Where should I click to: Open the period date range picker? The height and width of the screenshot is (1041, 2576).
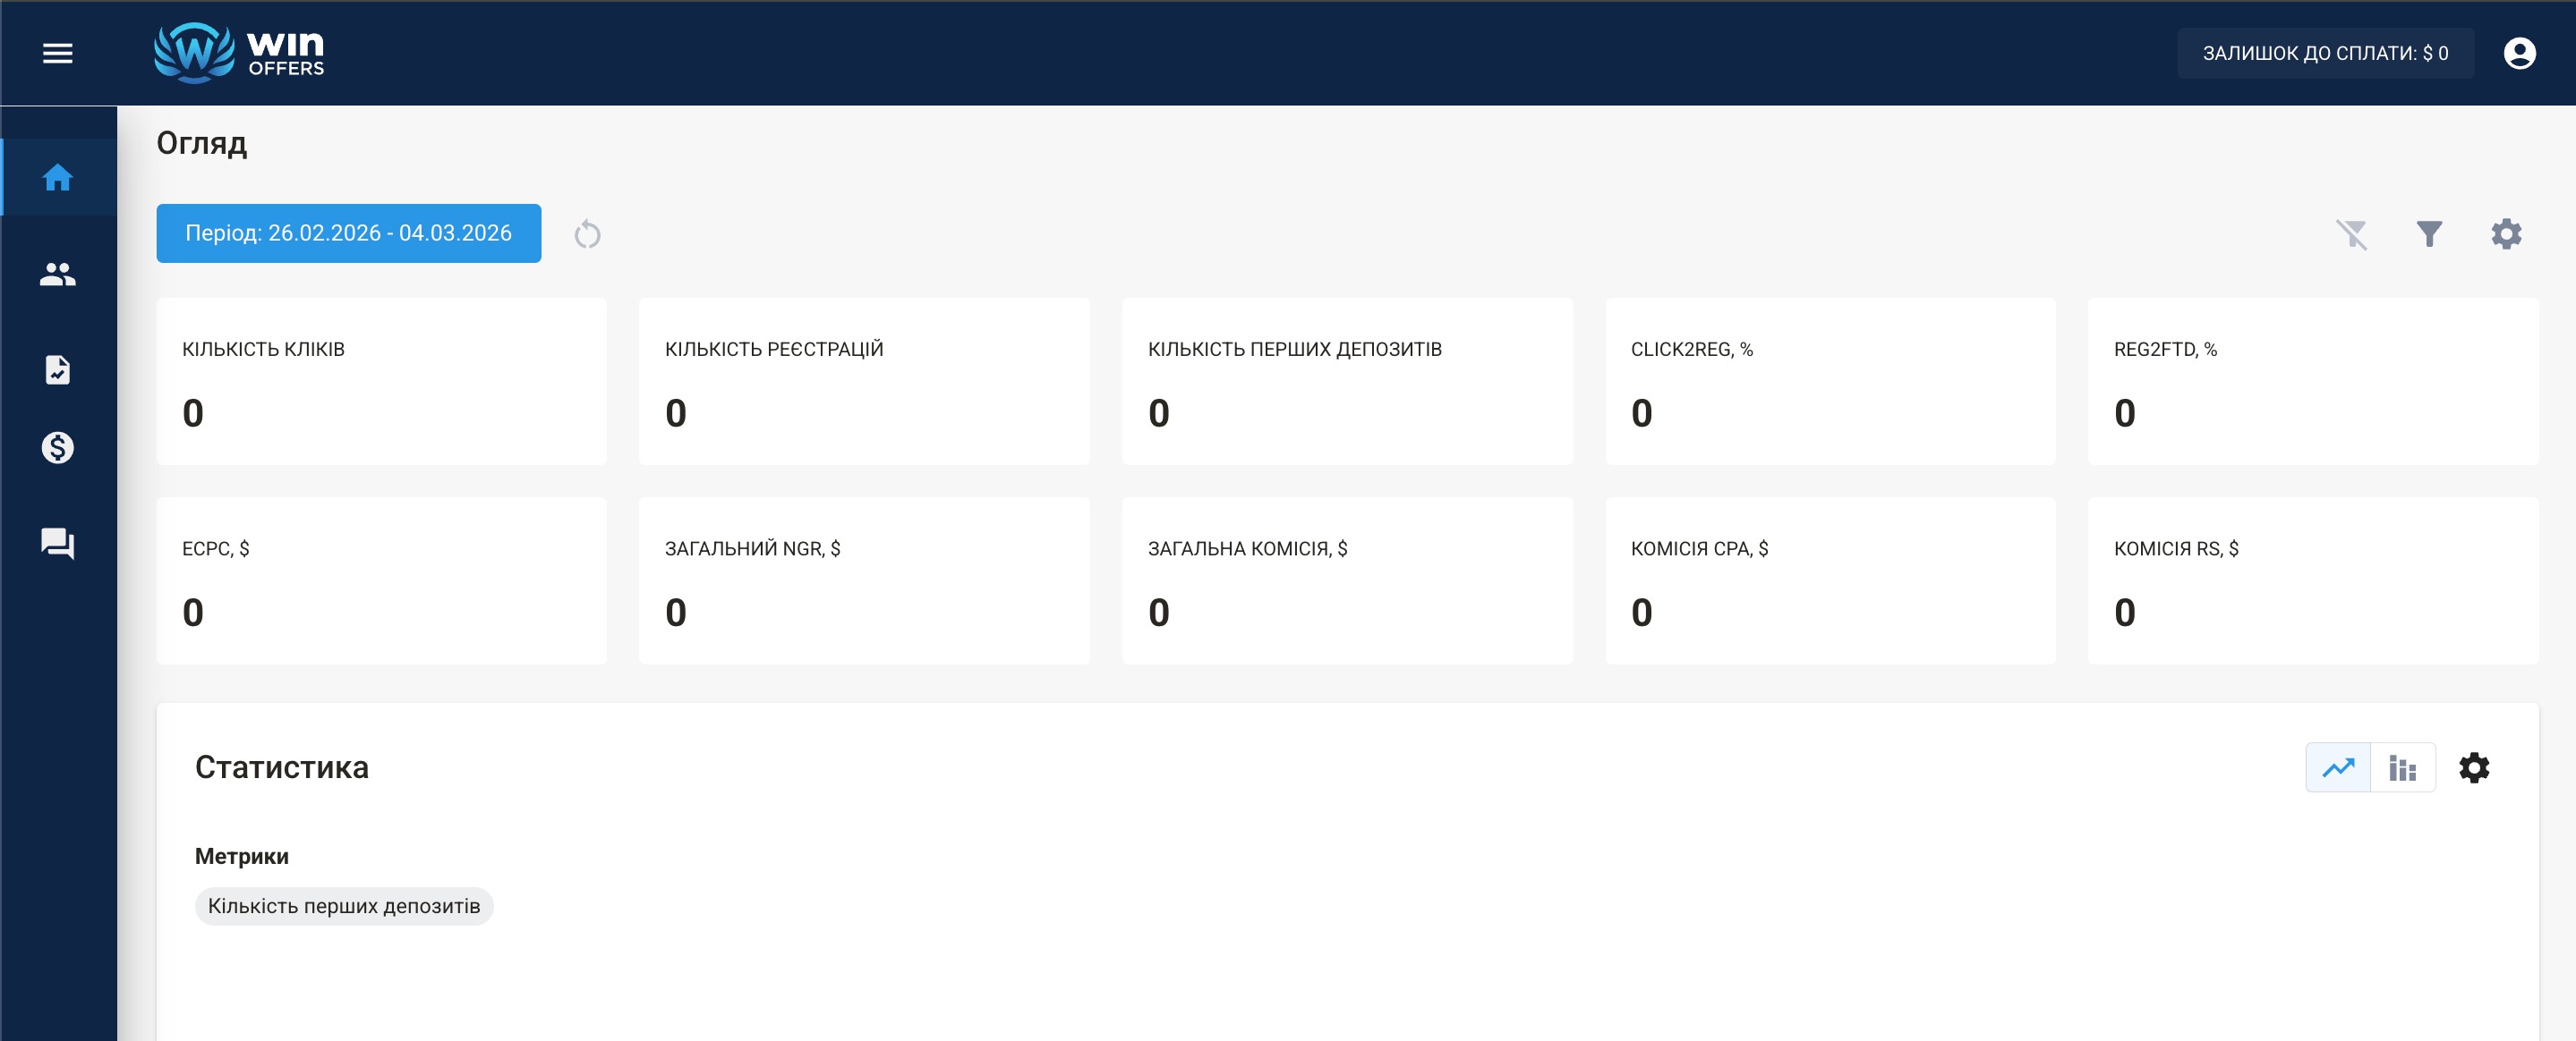(x=348, y=233)
